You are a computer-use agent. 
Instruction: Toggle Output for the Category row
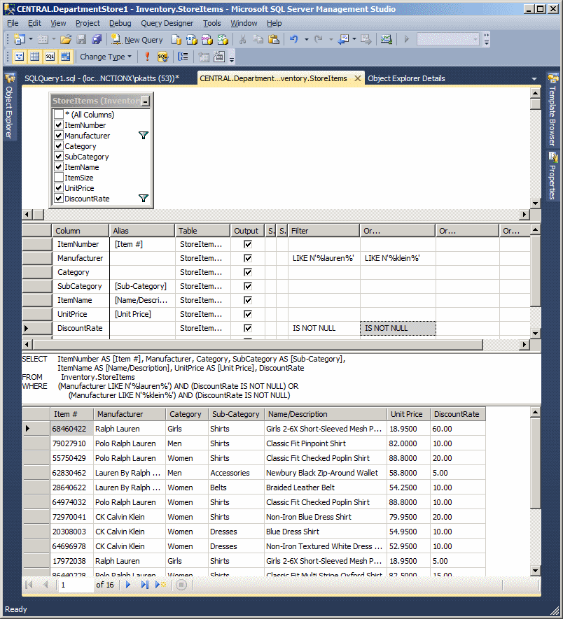click(x=247, y=272)
